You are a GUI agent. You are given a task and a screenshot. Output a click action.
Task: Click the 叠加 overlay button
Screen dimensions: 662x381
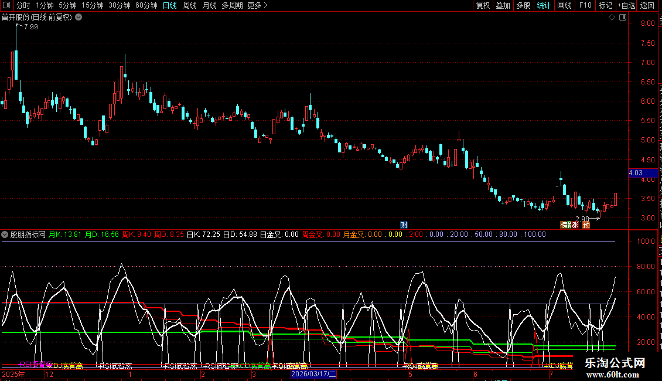coord(503,5)
